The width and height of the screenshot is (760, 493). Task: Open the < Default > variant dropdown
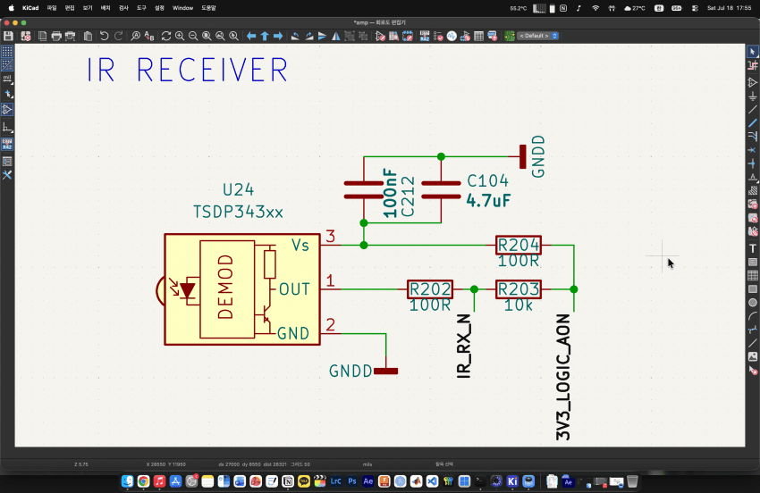[538, 36]
